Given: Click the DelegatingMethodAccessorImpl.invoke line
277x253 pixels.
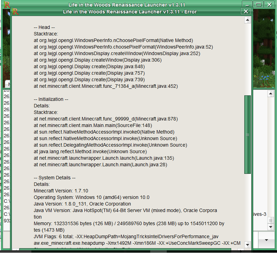Looking at the screenshot, I should pyautogui.click(x=110, y=145).
